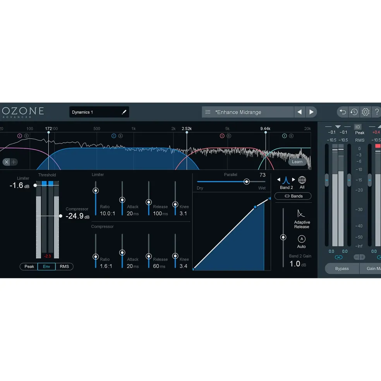
Task: Click the Bypass button
Action: tap(342, 268)
